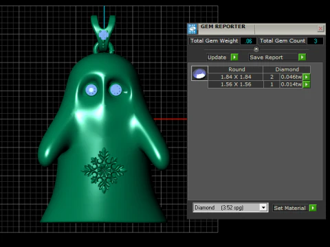Select the left eye gem on the model

91,90
